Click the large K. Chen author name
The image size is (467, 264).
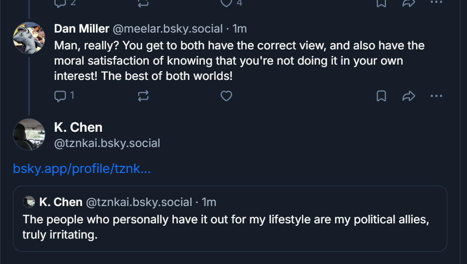pyautogui.click(x=78, y=127)
